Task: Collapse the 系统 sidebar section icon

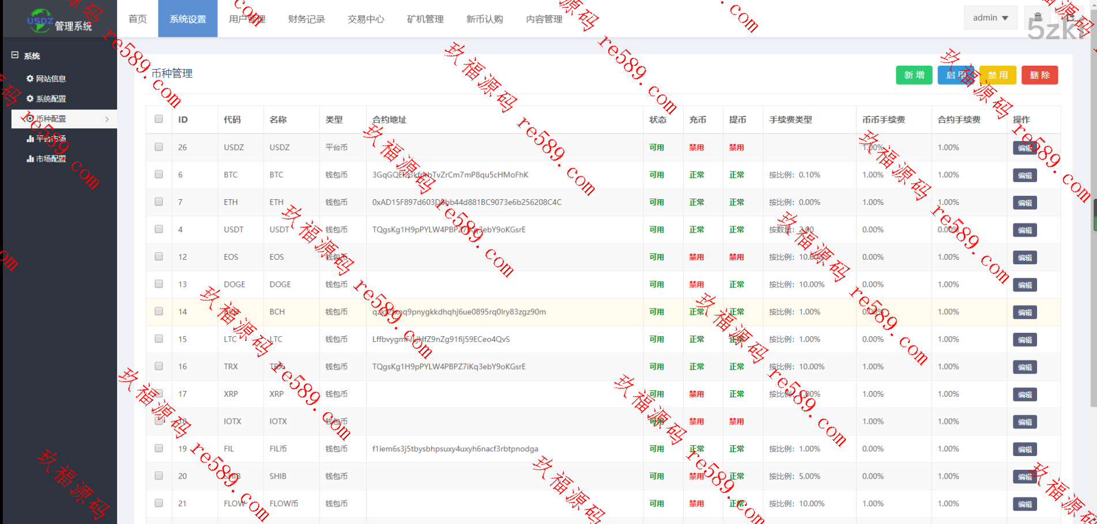Action: (15, 55)
